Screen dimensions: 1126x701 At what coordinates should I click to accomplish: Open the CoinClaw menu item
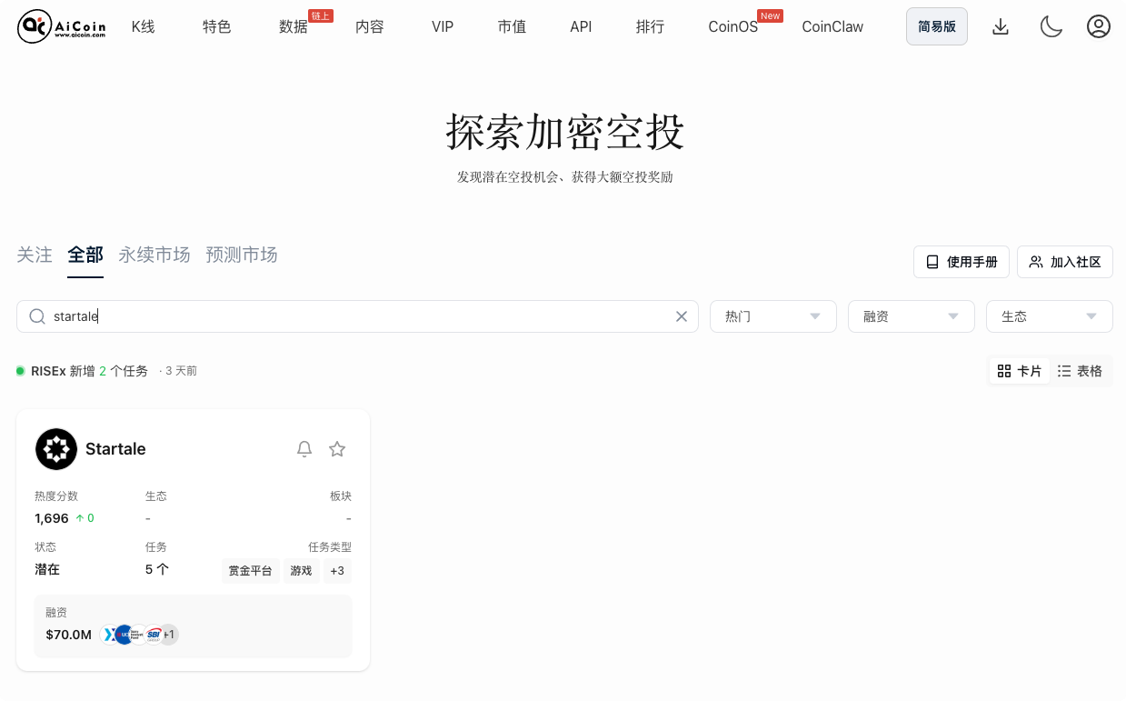[x=832, y=27]
